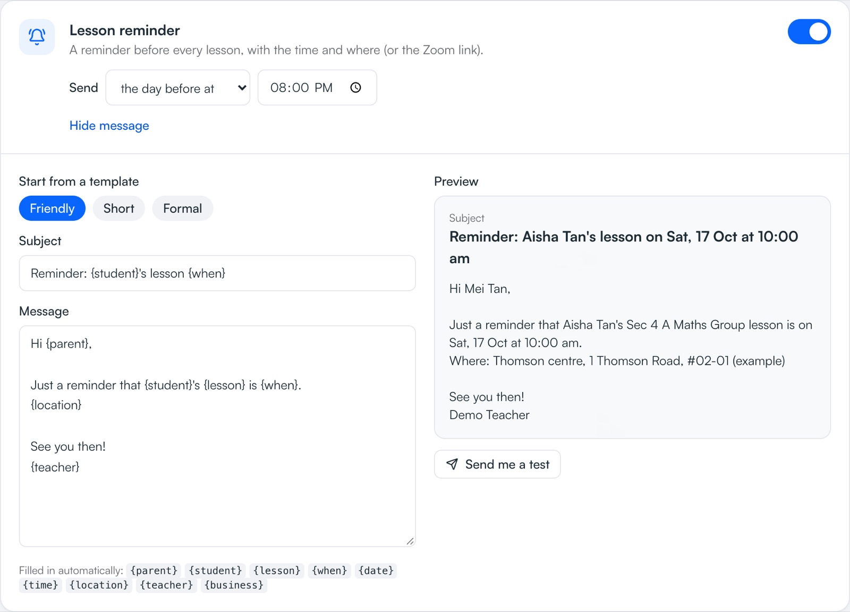This screenshot has height=612, width=850.
Task: Click the Send me a test button
Action: pos(497,464)
